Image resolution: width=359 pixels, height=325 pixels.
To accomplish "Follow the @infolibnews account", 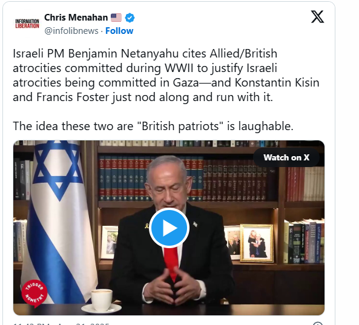I will (x=119, y=31).
